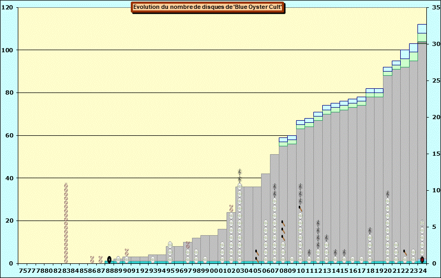Click the treble clef topping the year 20 stack
This screenshot has width=441, height=278.
387,194
